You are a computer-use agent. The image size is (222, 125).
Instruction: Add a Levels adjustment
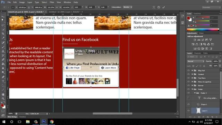coord(199,40)
